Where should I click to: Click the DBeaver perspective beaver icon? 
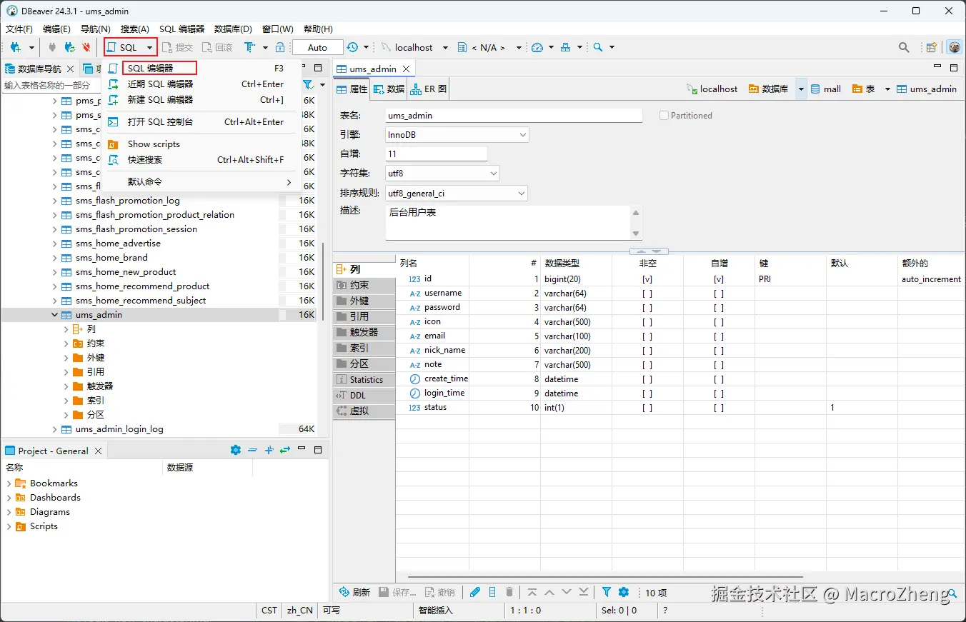[x=955, y=47]
